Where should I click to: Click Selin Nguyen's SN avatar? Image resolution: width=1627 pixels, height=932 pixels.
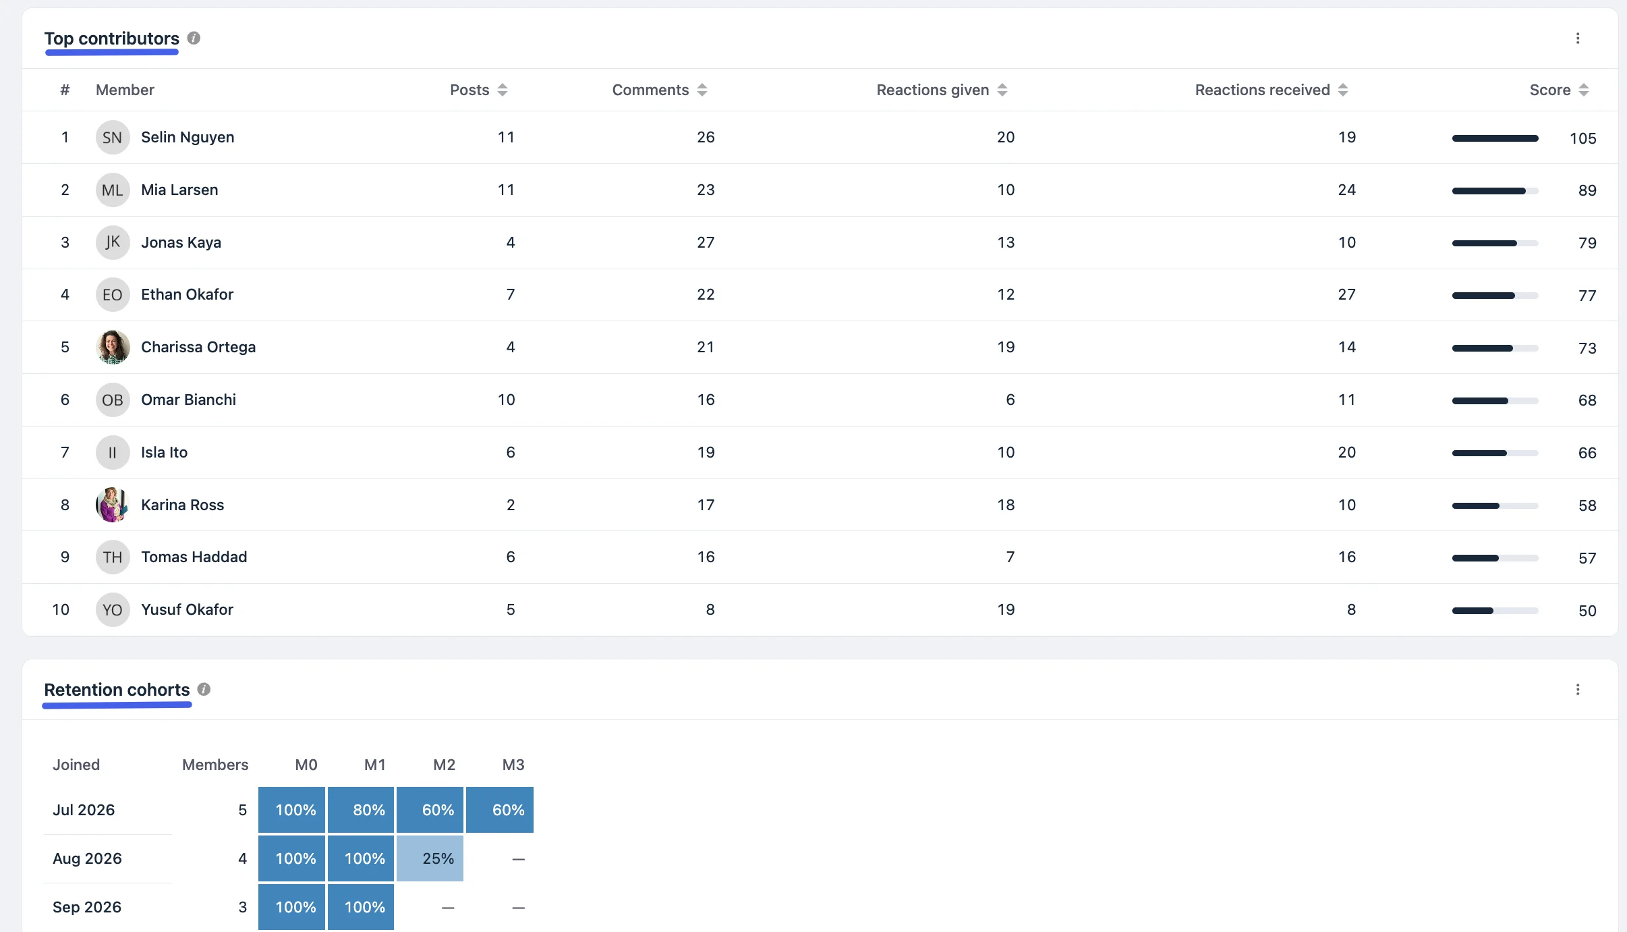click(x=113, y=138)
